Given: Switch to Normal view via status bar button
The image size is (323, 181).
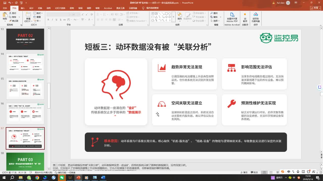Looking at the screenshot, I should pyautogui.click(x=264, y=172).
